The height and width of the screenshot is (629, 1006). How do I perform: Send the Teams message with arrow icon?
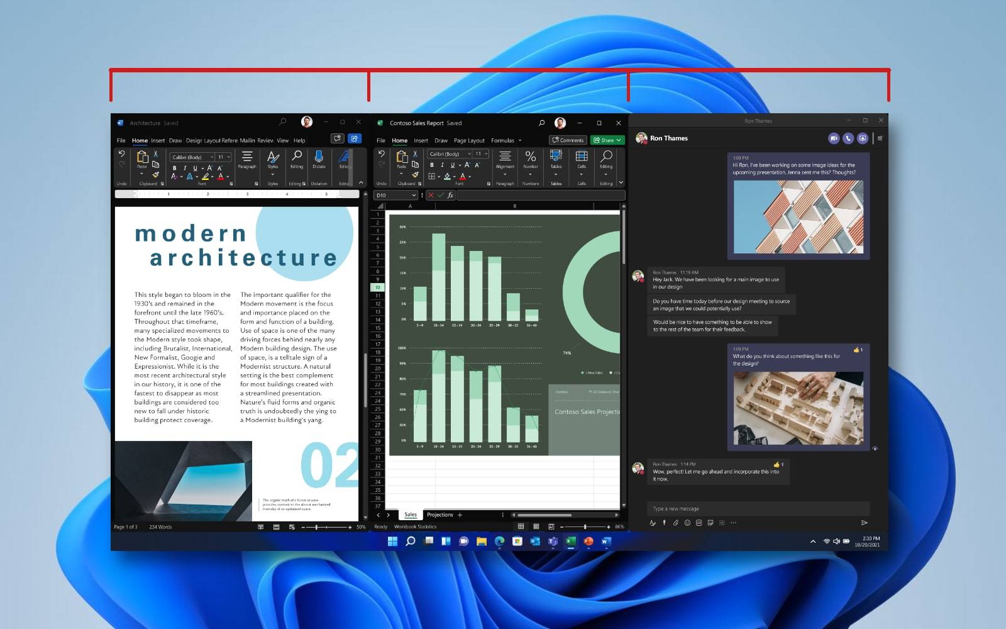click(x=864, y=523)
